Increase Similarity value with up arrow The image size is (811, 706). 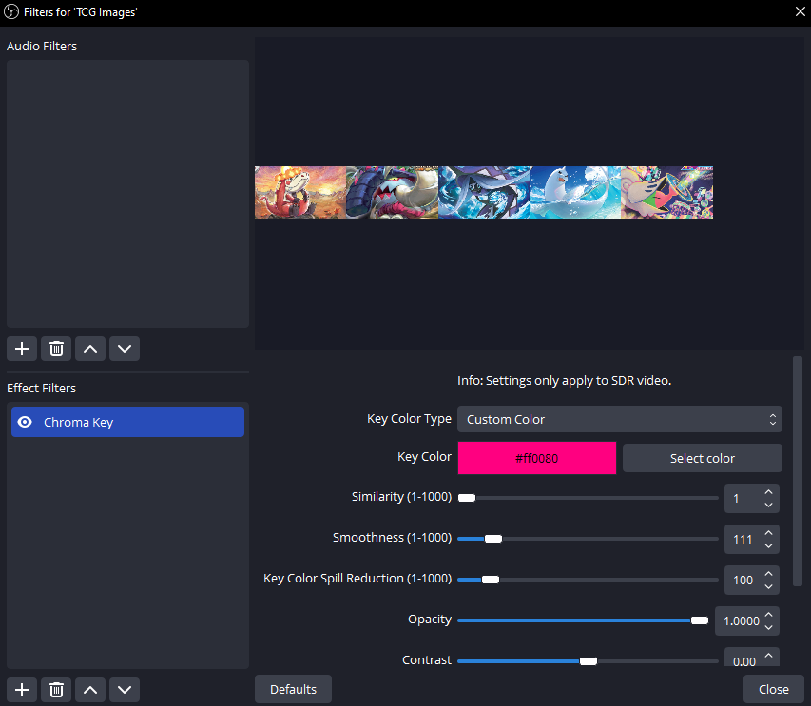(x=768, y=492)
